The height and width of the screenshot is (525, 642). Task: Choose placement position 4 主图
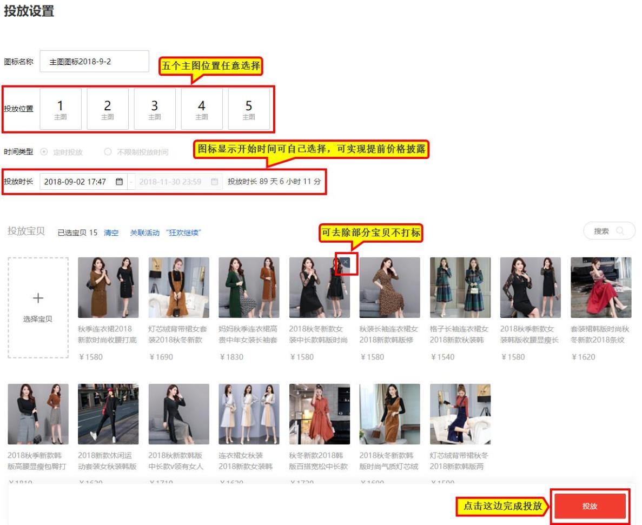202,109
